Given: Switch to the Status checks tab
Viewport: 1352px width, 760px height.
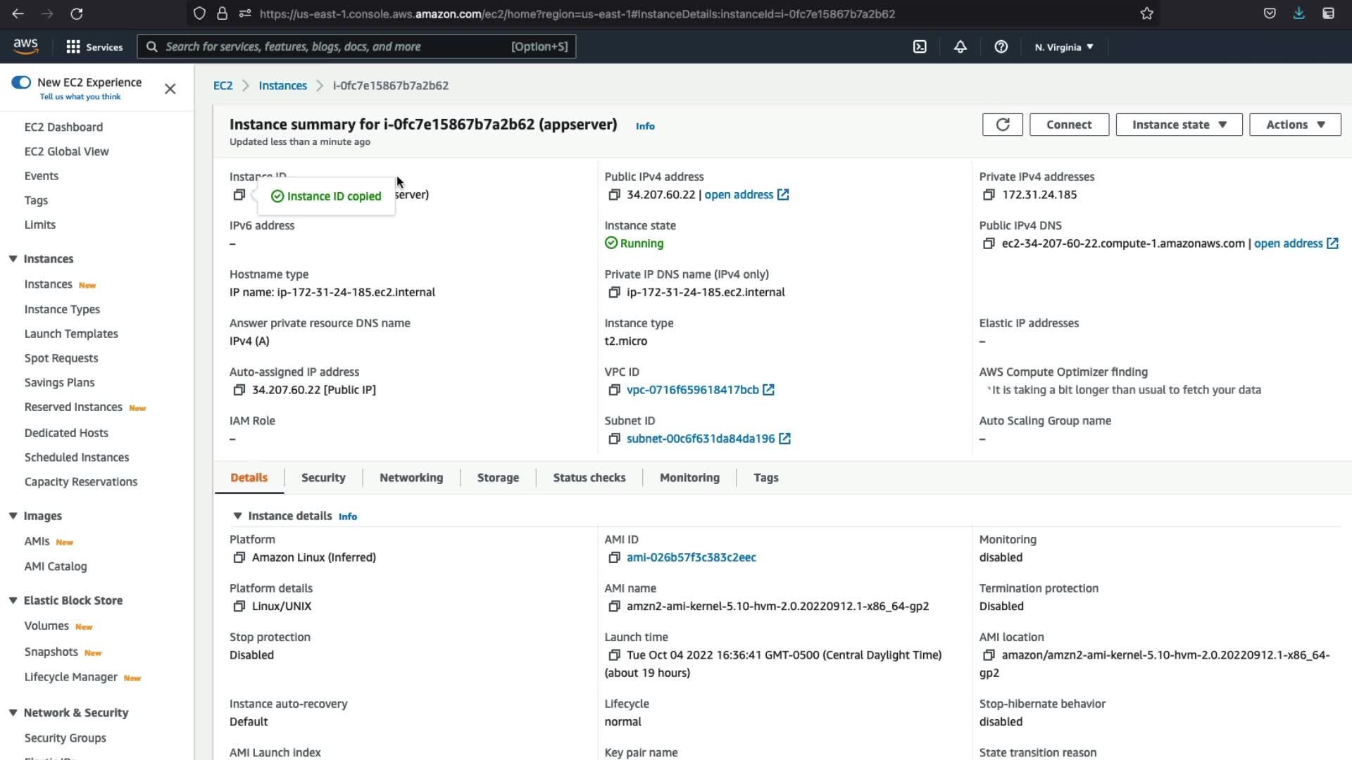Looking at the screenshot, I should (589, 478).
